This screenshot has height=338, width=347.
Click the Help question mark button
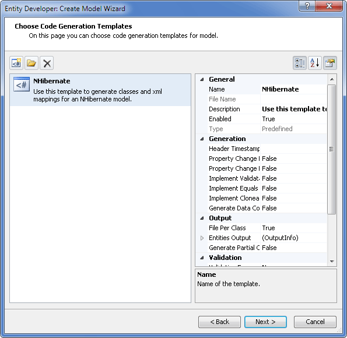pyautogui.click(x=307, y=6)
